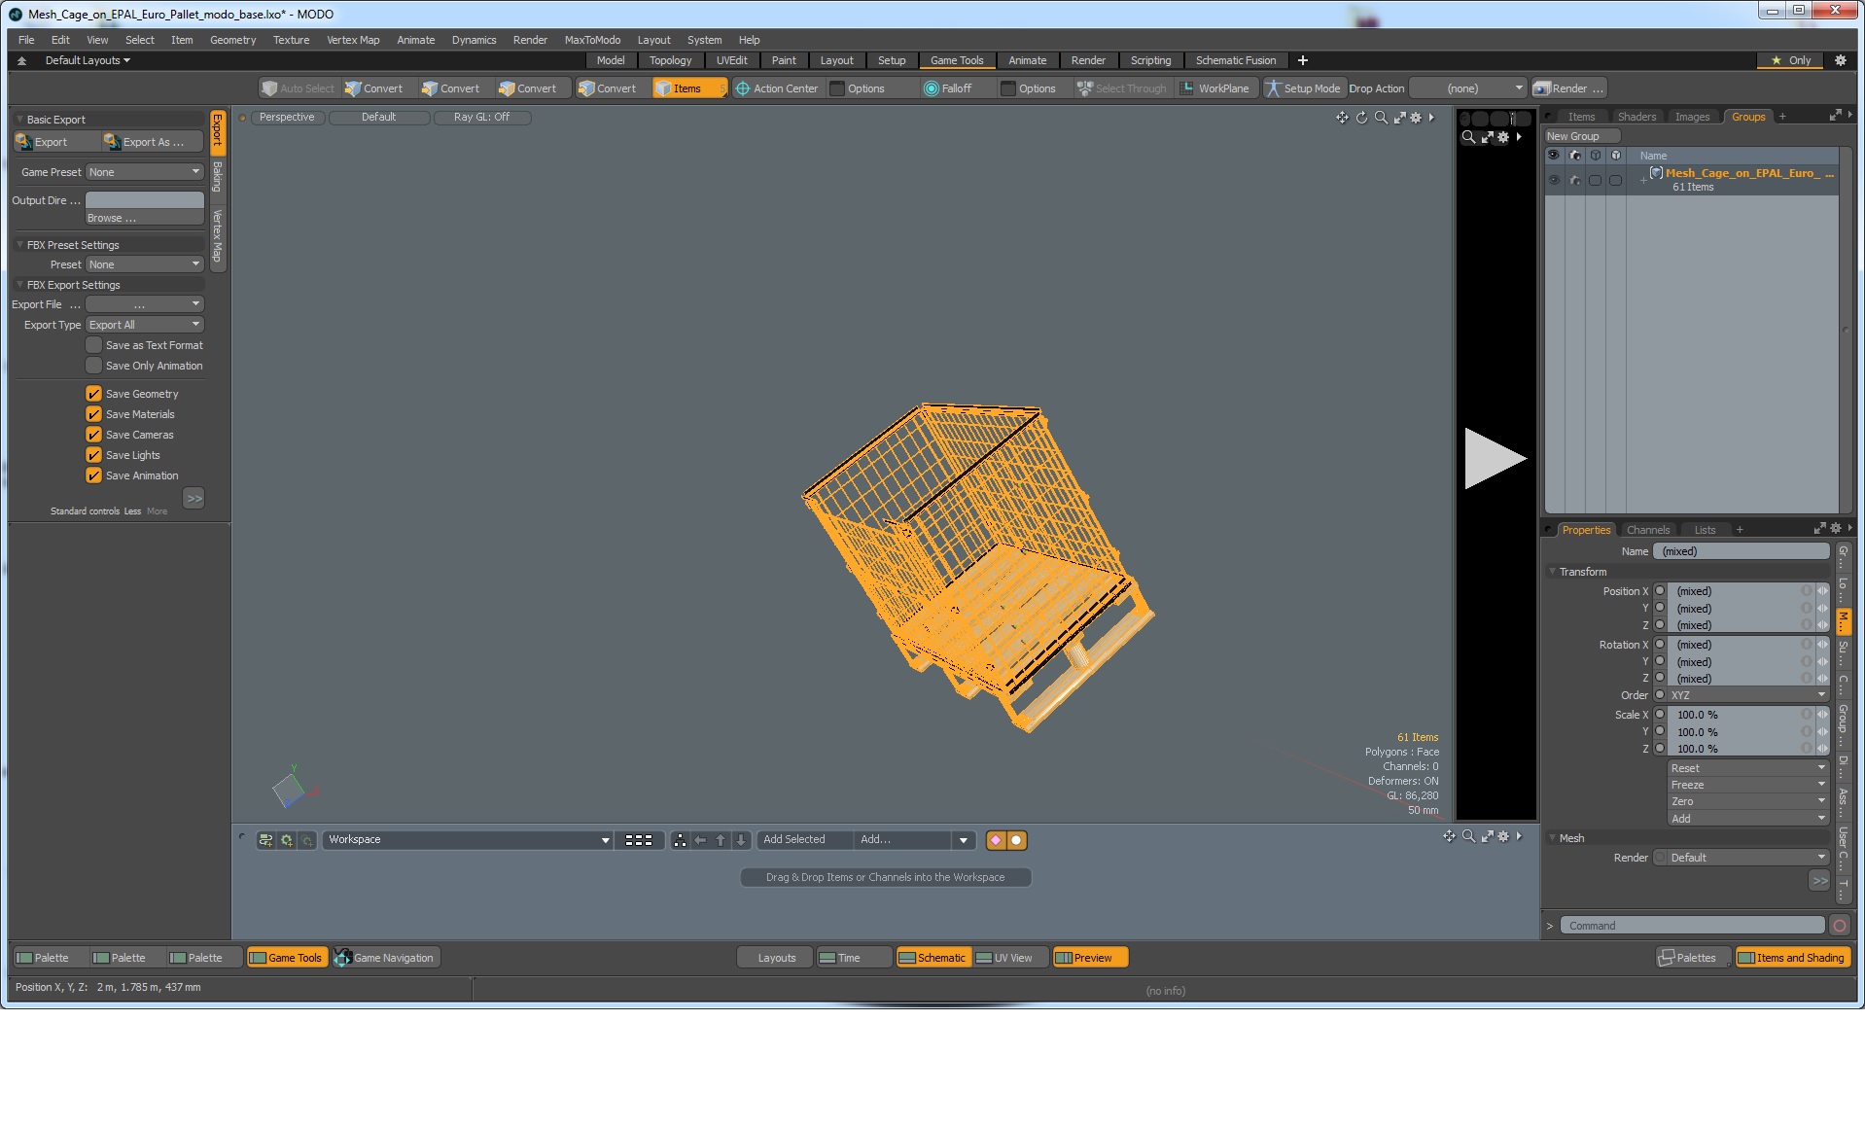Open the Texture menu
The image size is (1865, 1126).
(x=291, y=40)
